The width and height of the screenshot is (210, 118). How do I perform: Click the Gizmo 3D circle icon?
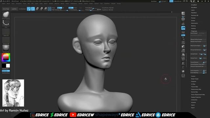tap(50, 9)
